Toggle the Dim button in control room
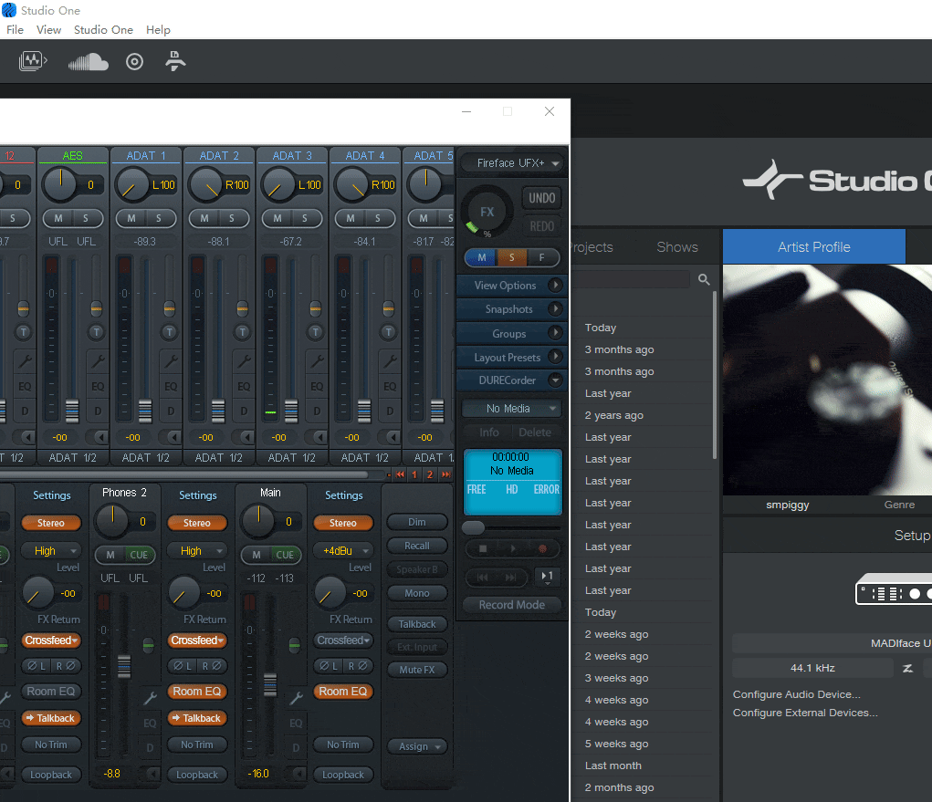Screen dimensions: 932x802 click(416, 522)
